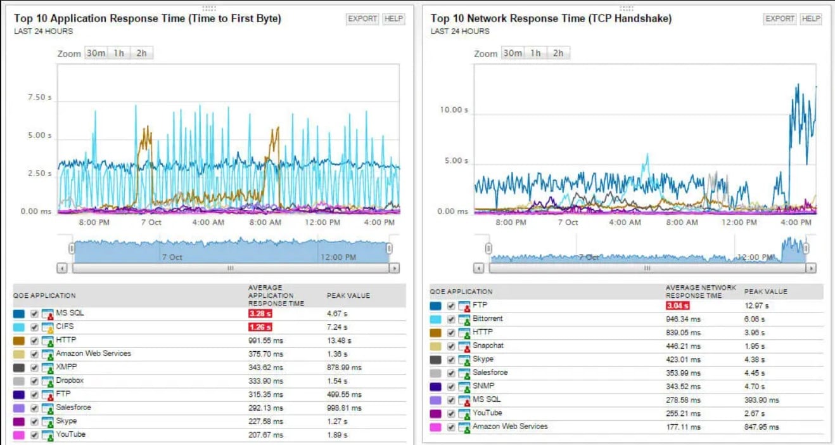
Task: Click the light blue CIFS color swatch
Action: click(x=19, y=327)
